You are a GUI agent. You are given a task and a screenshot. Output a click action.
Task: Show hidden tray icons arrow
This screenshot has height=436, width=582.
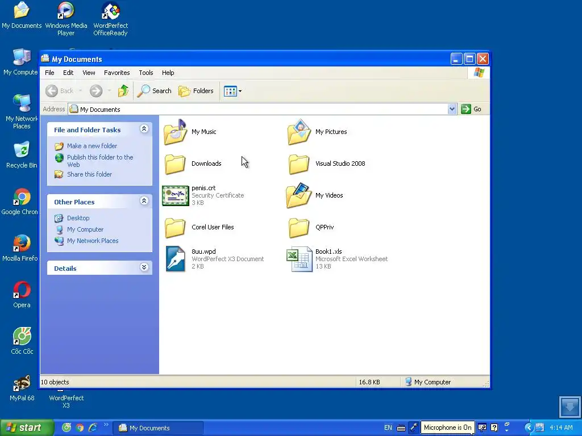tap(529, 428)
